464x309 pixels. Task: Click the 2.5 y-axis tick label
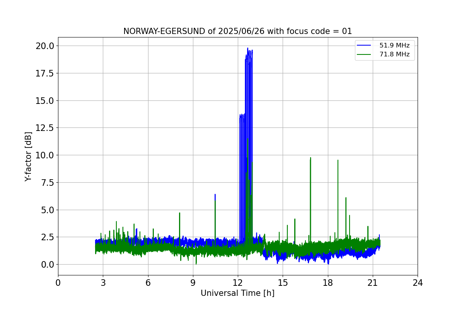tap(48, 237)
